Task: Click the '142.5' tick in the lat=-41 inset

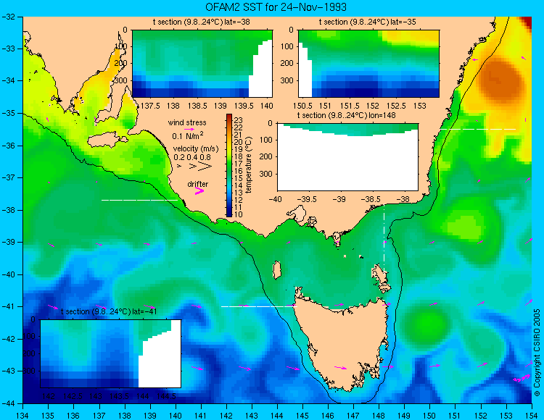Action: coord(73,396)
